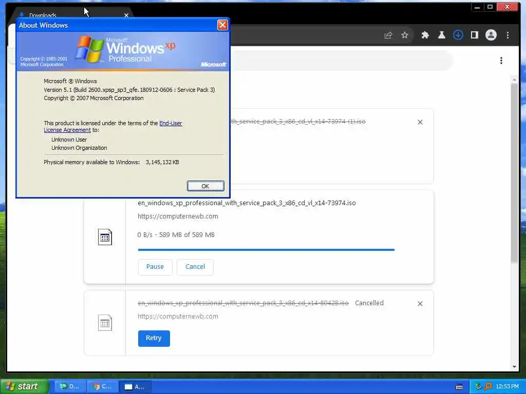Screen dimensions: 526x394
Task: Click the share page icon in Chrome toolbar
Action: pos(388,35)
